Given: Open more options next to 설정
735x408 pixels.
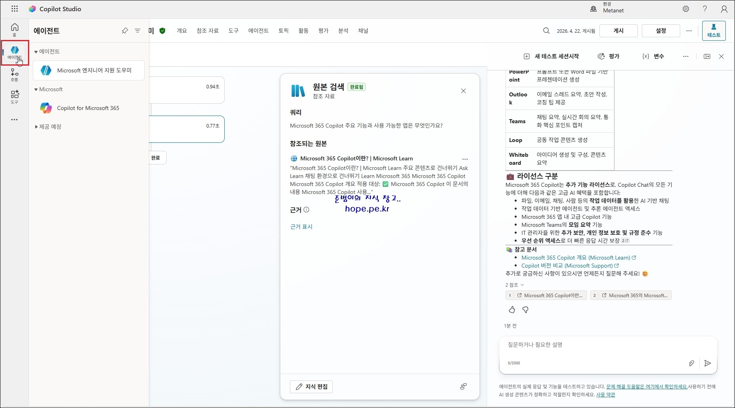Looking at the screenshot, I should (x=689, y=31).
